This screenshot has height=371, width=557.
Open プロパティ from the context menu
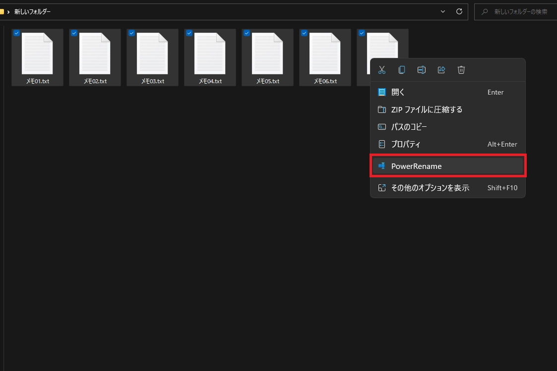406,144
